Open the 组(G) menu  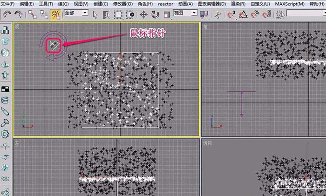[63, 4]
